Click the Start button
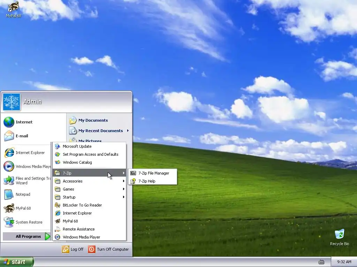The height and width of the screenshot is (267, 357). tap(16, 262)
